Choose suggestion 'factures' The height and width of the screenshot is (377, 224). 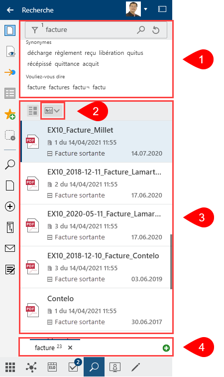[59, 87]
